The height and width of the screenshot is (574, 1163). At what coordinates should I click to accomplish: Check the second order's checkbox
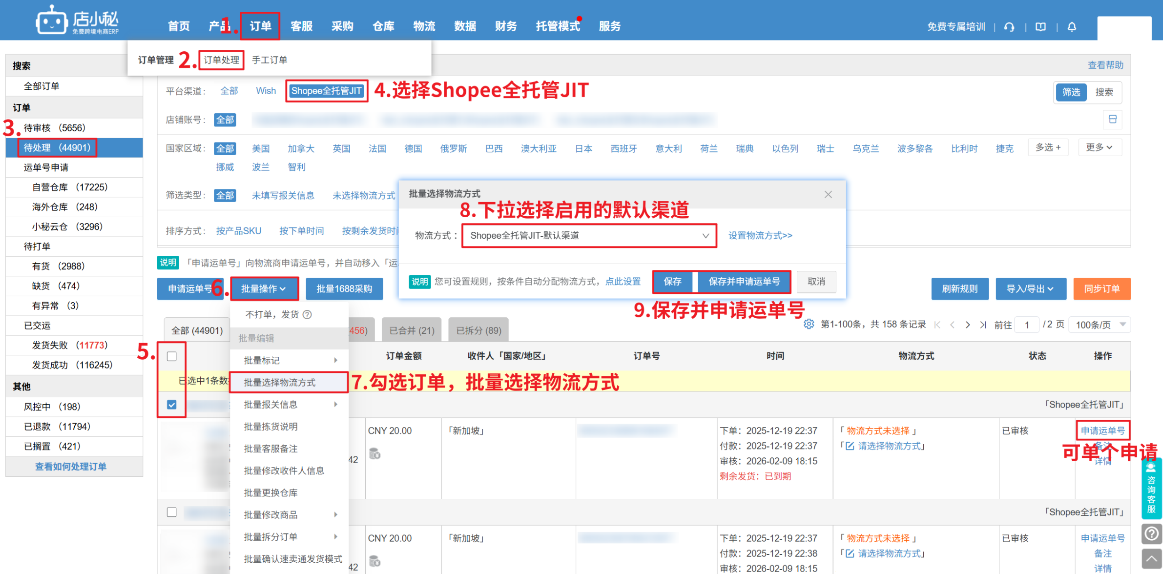coord(172,512)
